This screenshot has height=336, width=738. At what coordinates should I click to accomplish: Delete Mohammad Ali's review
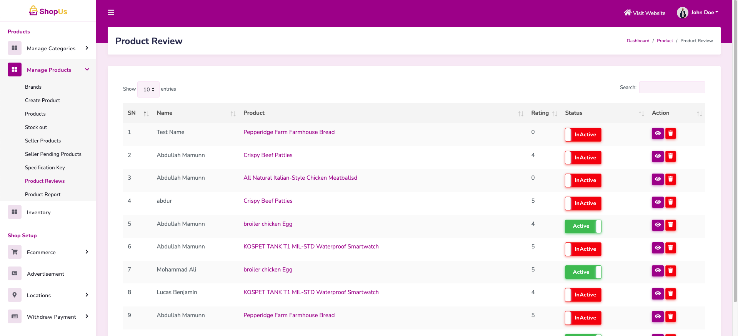click(x=670, y=271)
